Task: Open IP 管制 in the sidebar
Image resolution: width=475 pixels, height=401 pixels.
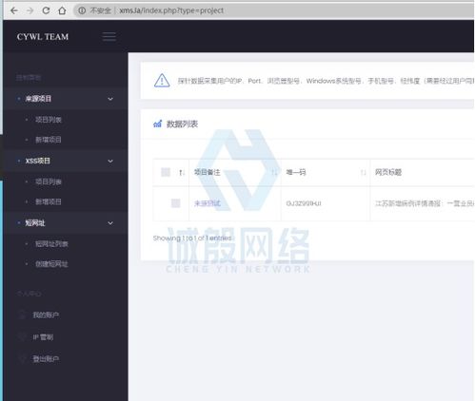Action: (43, 337)
